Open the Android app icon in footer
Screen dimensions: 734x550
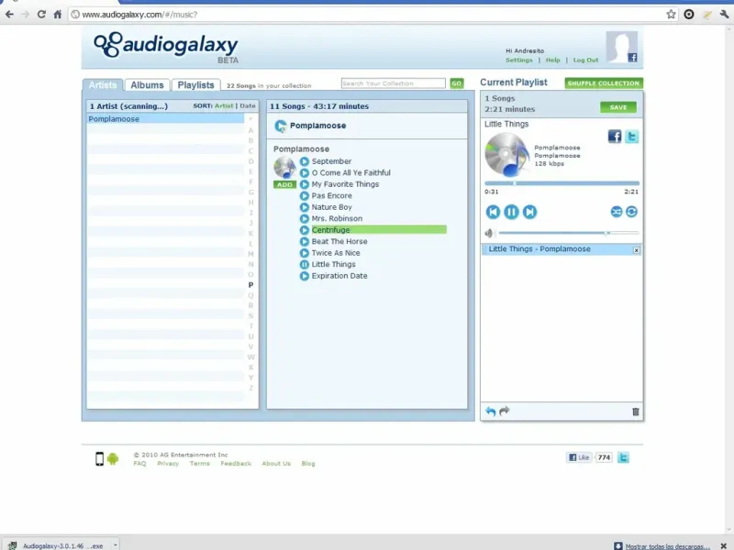113,459
